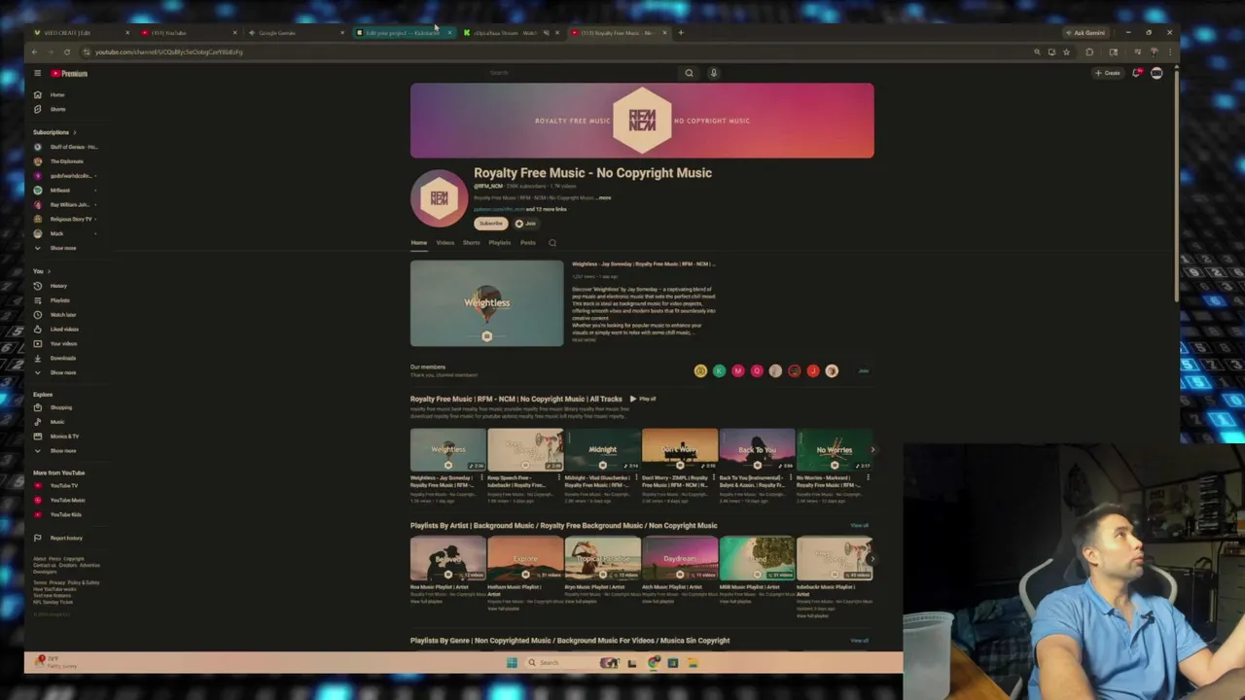The image size is (1245, 700).
Task: Open the browser icon on taskbar
Action: [x=653, y=663]
